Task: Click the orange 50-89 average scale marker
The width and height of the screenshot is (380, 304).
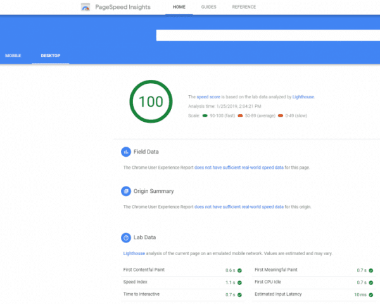Action: [x=240, y=116]
